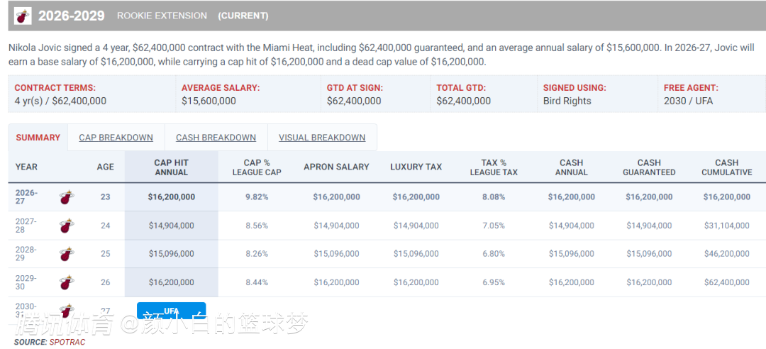Click Heat team icon in 2027-28 row
This screenshot has width=766, height=349.
click(x=67, y=226)
